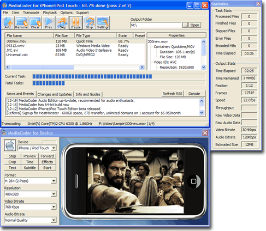Sort by State column header

(125, 35)
